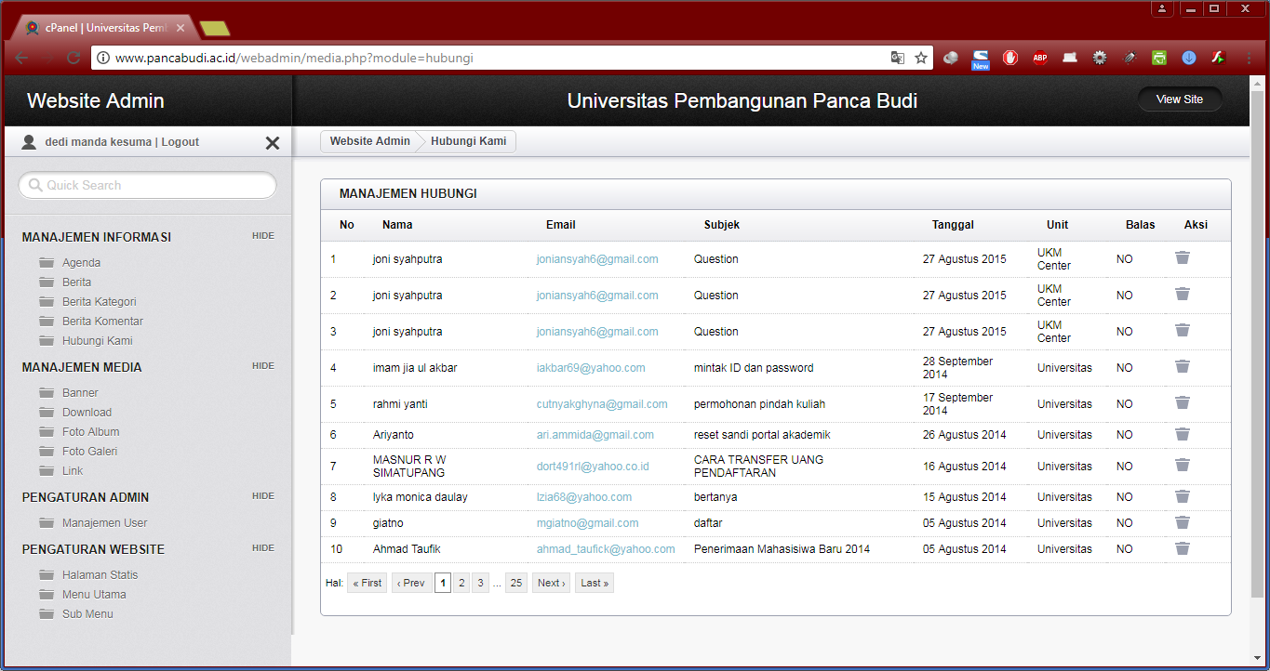1270x671 pixels.
Task: Collapse the Pengaturan Website section
Action: click(x=262, y=548)
